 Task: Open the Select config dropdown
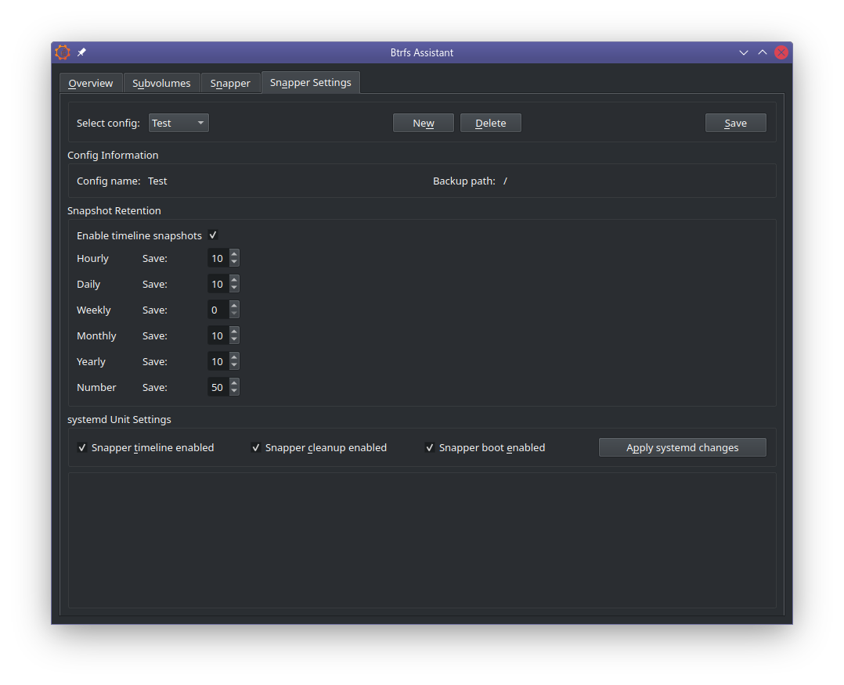(x=179, y=123)
